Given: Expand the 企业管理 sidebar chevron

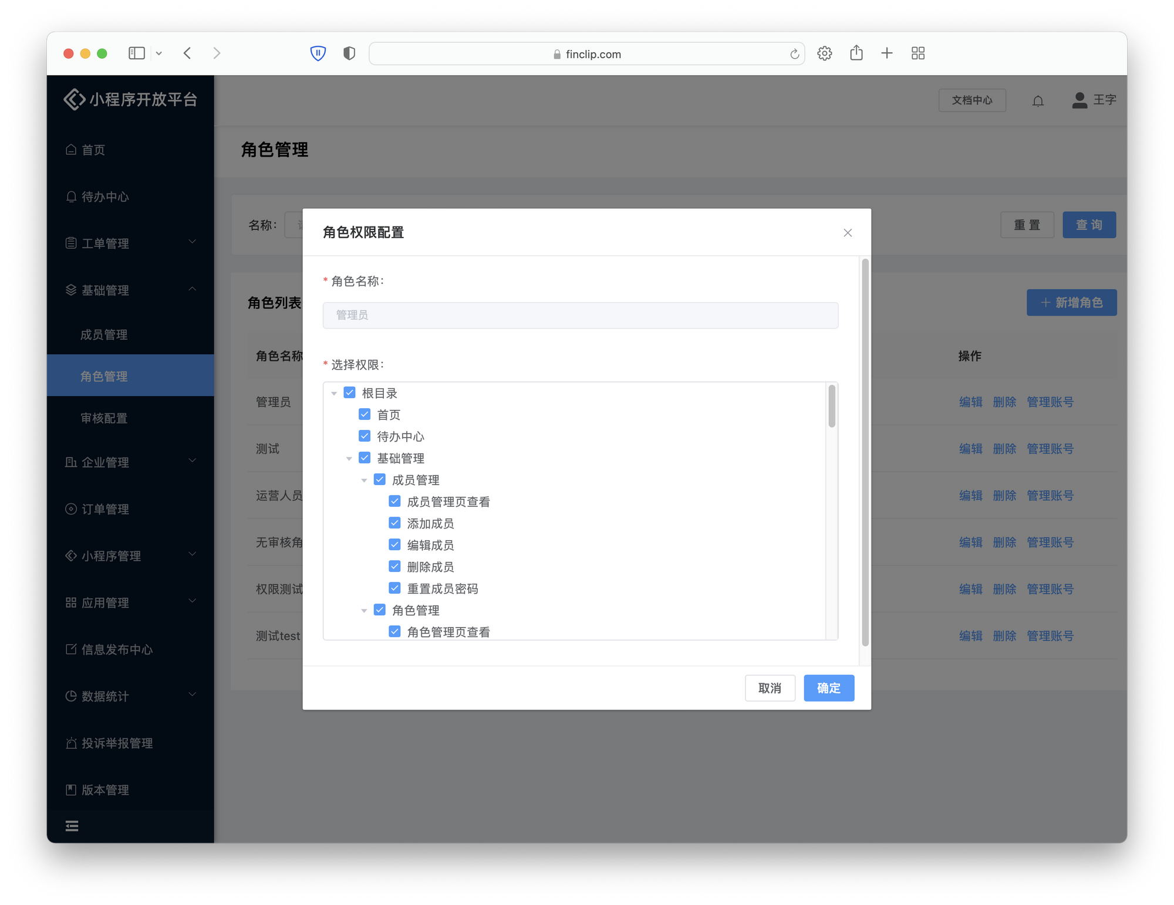Looking at the screenshot, I should tap(192, 460).
